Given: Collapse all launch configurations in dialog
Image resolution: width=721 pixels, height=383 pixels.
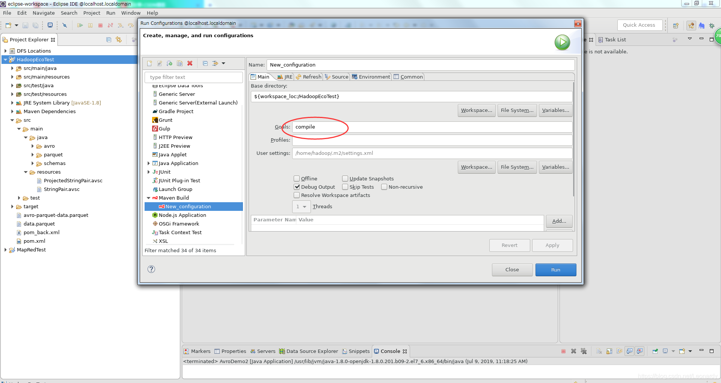Looking at the screenshot, I should (x=205, y=64).
